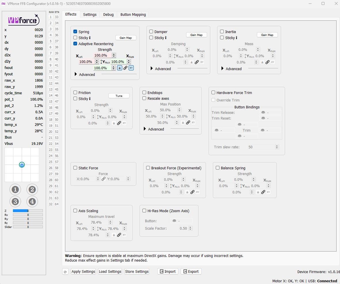
Task: Click the Inertia Sticky info icon
Action: pos(236,38)
